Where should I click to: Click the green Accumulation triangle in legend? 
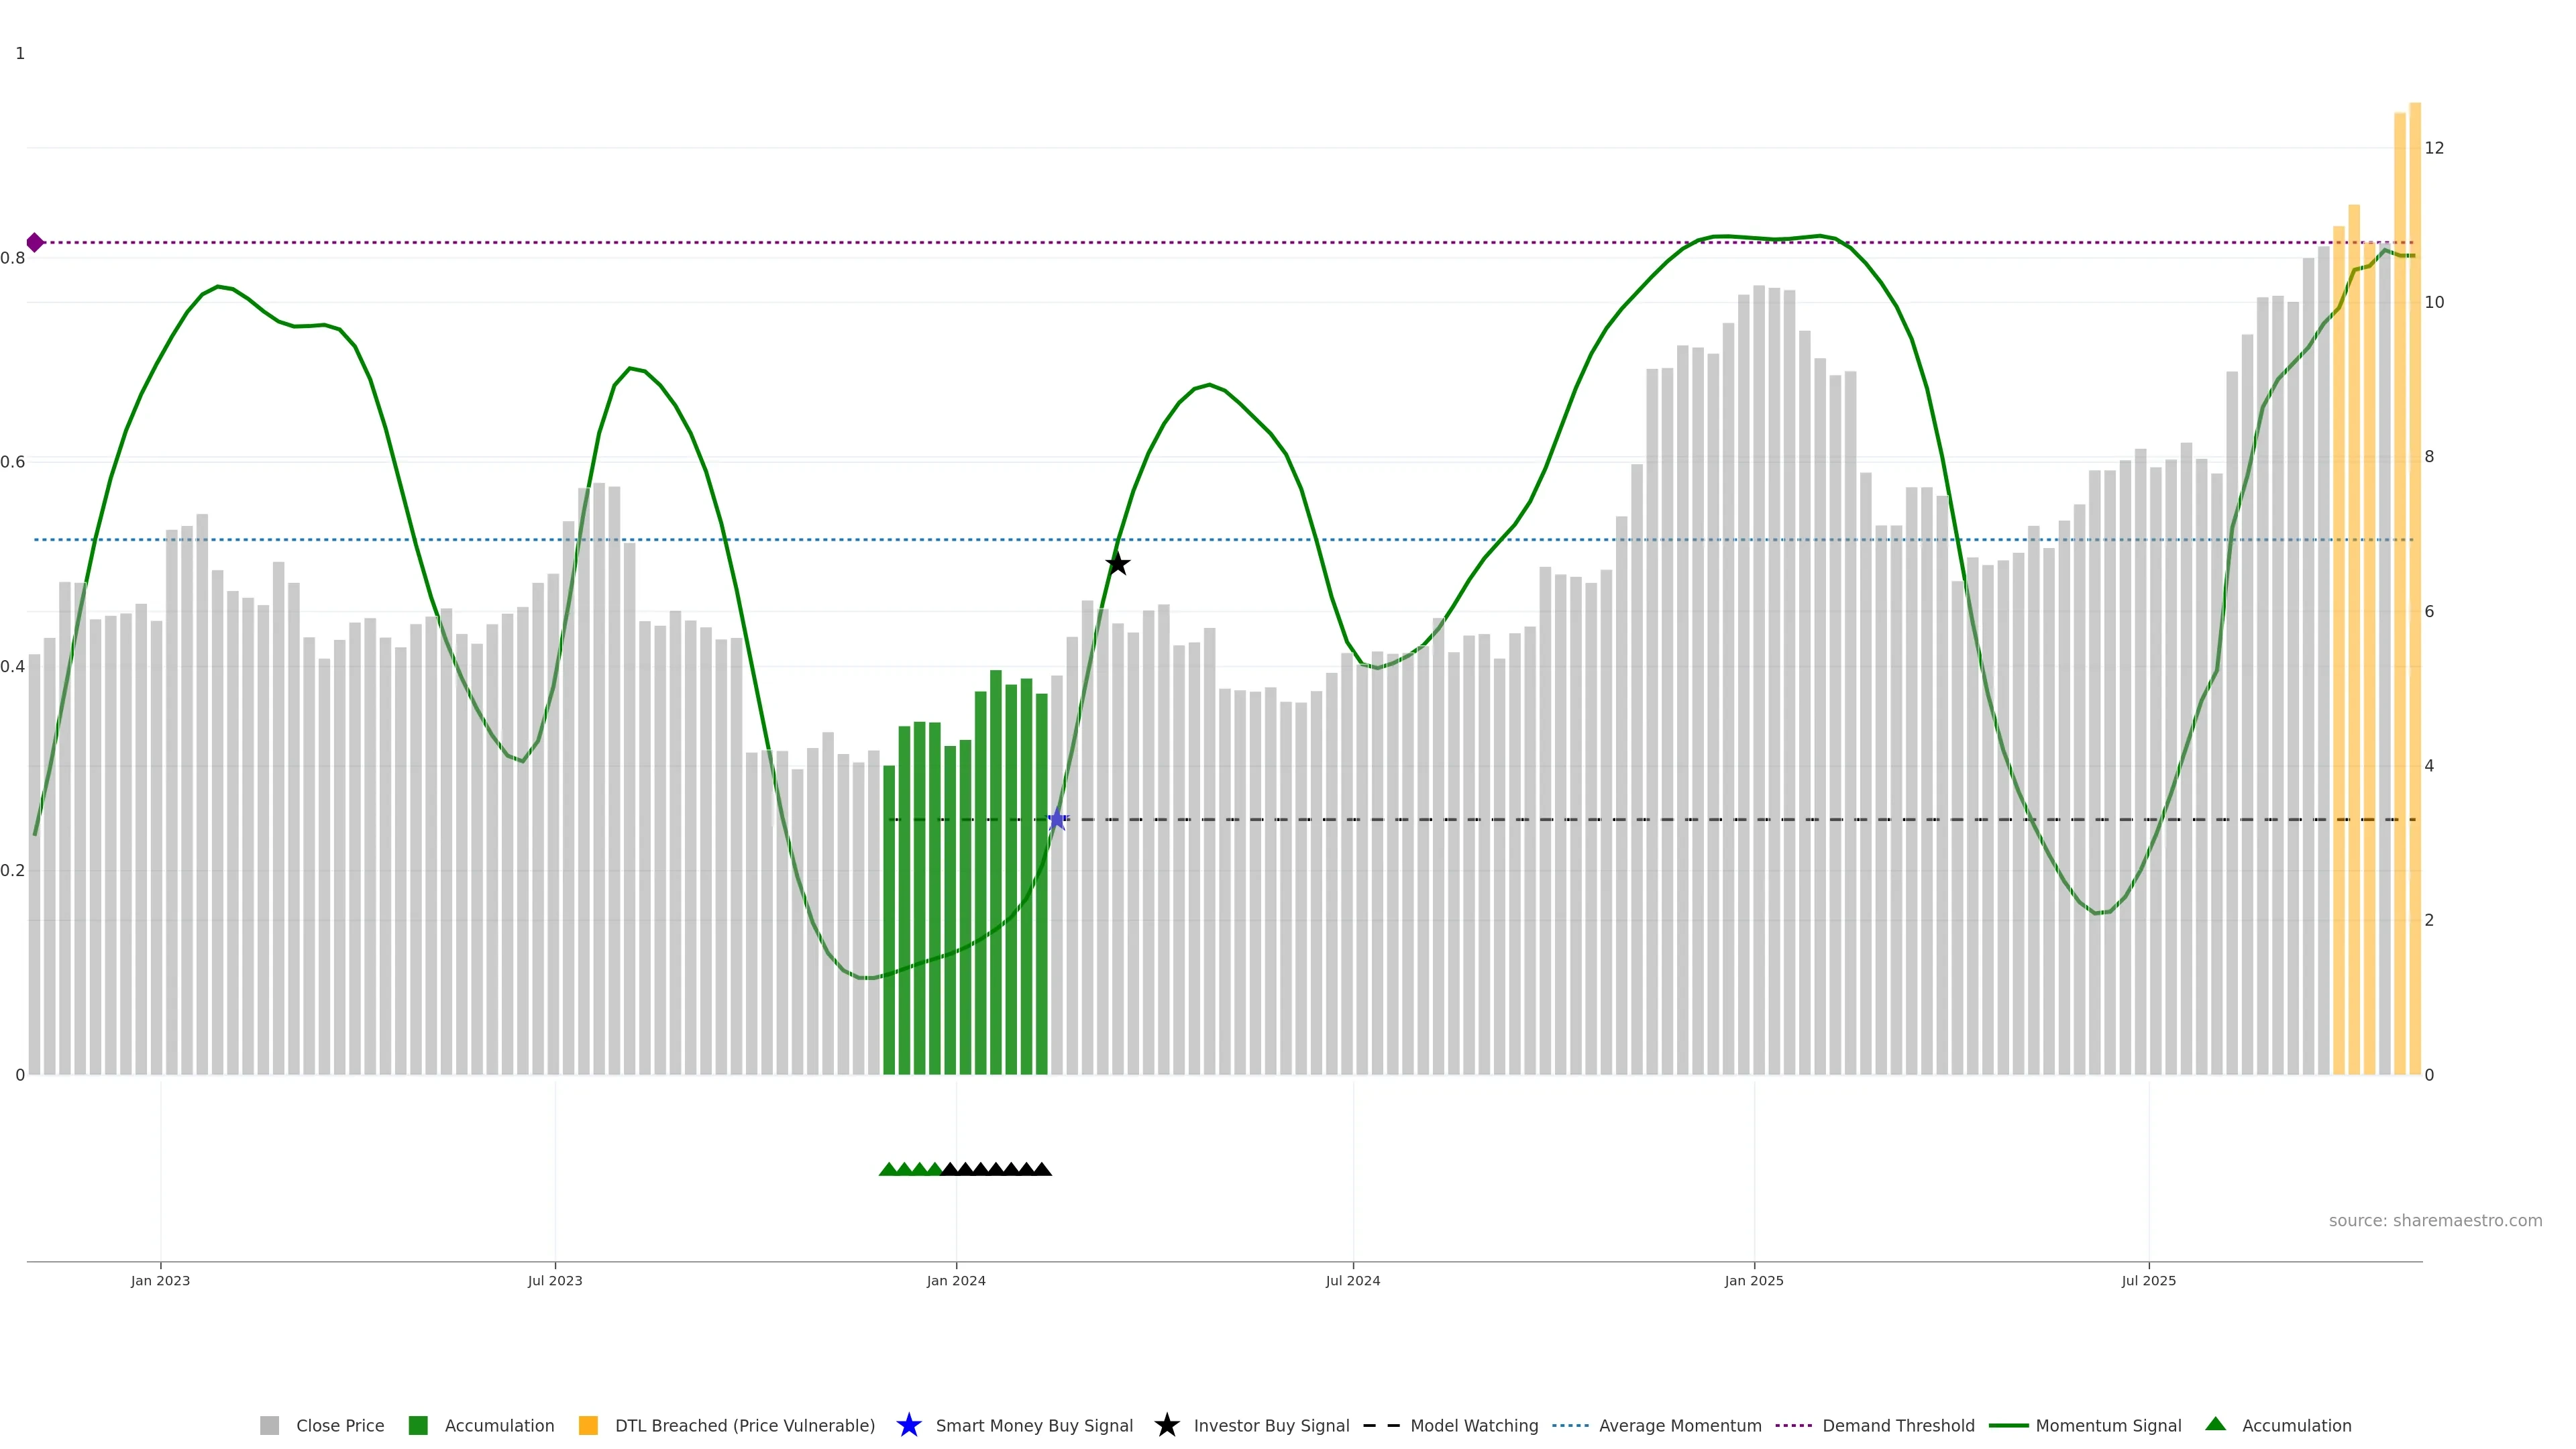[2215, 1424]
